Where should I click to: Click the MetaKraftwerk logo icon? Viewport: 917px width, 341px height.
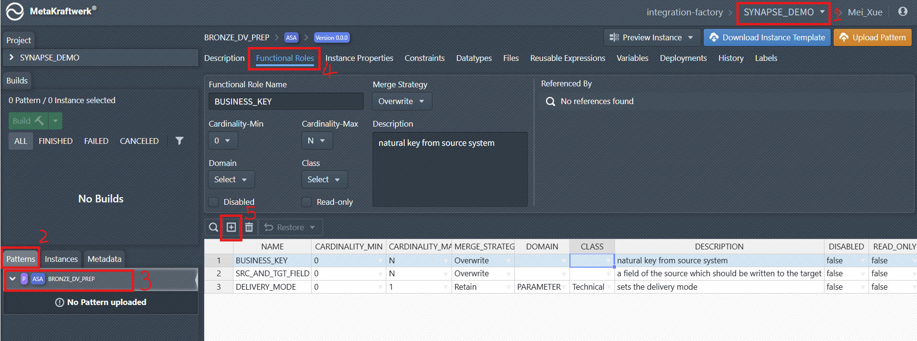[x=14, y=12]
